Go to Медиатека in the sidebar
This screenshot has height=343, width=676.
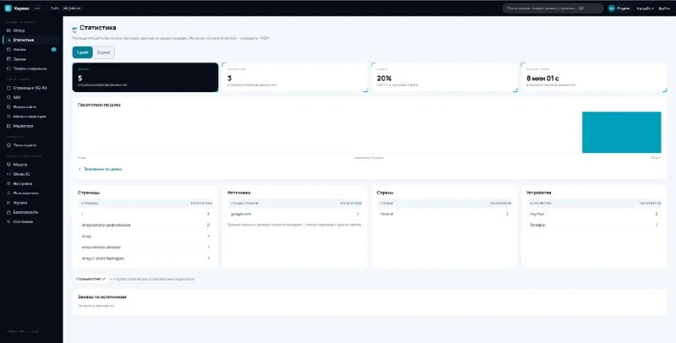pos(31,126)
